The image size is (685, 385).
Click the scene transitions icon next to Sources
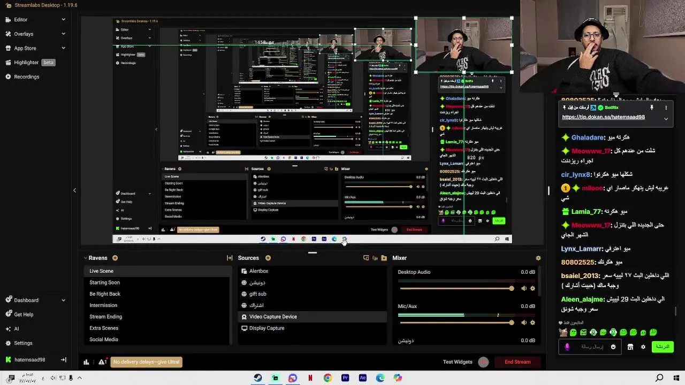[x=230, y=258]
